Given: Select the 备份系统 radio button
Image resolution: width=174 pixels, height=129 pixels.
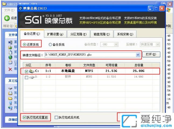Looking at the screenshot, I should pyautogui.click(x=50, y=45).
